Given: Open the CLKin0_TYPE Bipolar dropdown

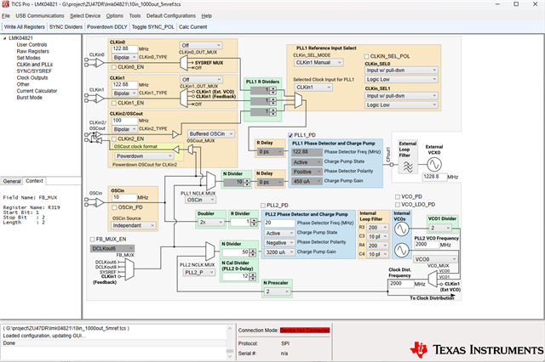Looking at the screenshot, I should tap(124, 57).
